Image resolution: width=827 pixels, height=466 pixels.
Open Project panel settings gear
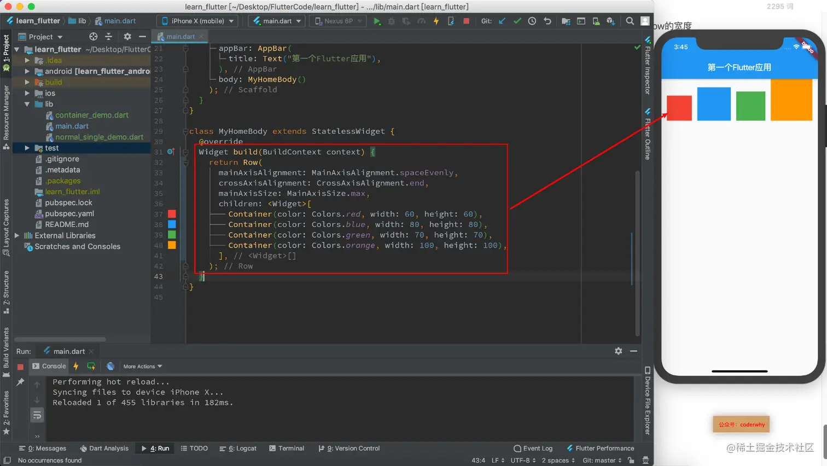click(x=127, y=37)
